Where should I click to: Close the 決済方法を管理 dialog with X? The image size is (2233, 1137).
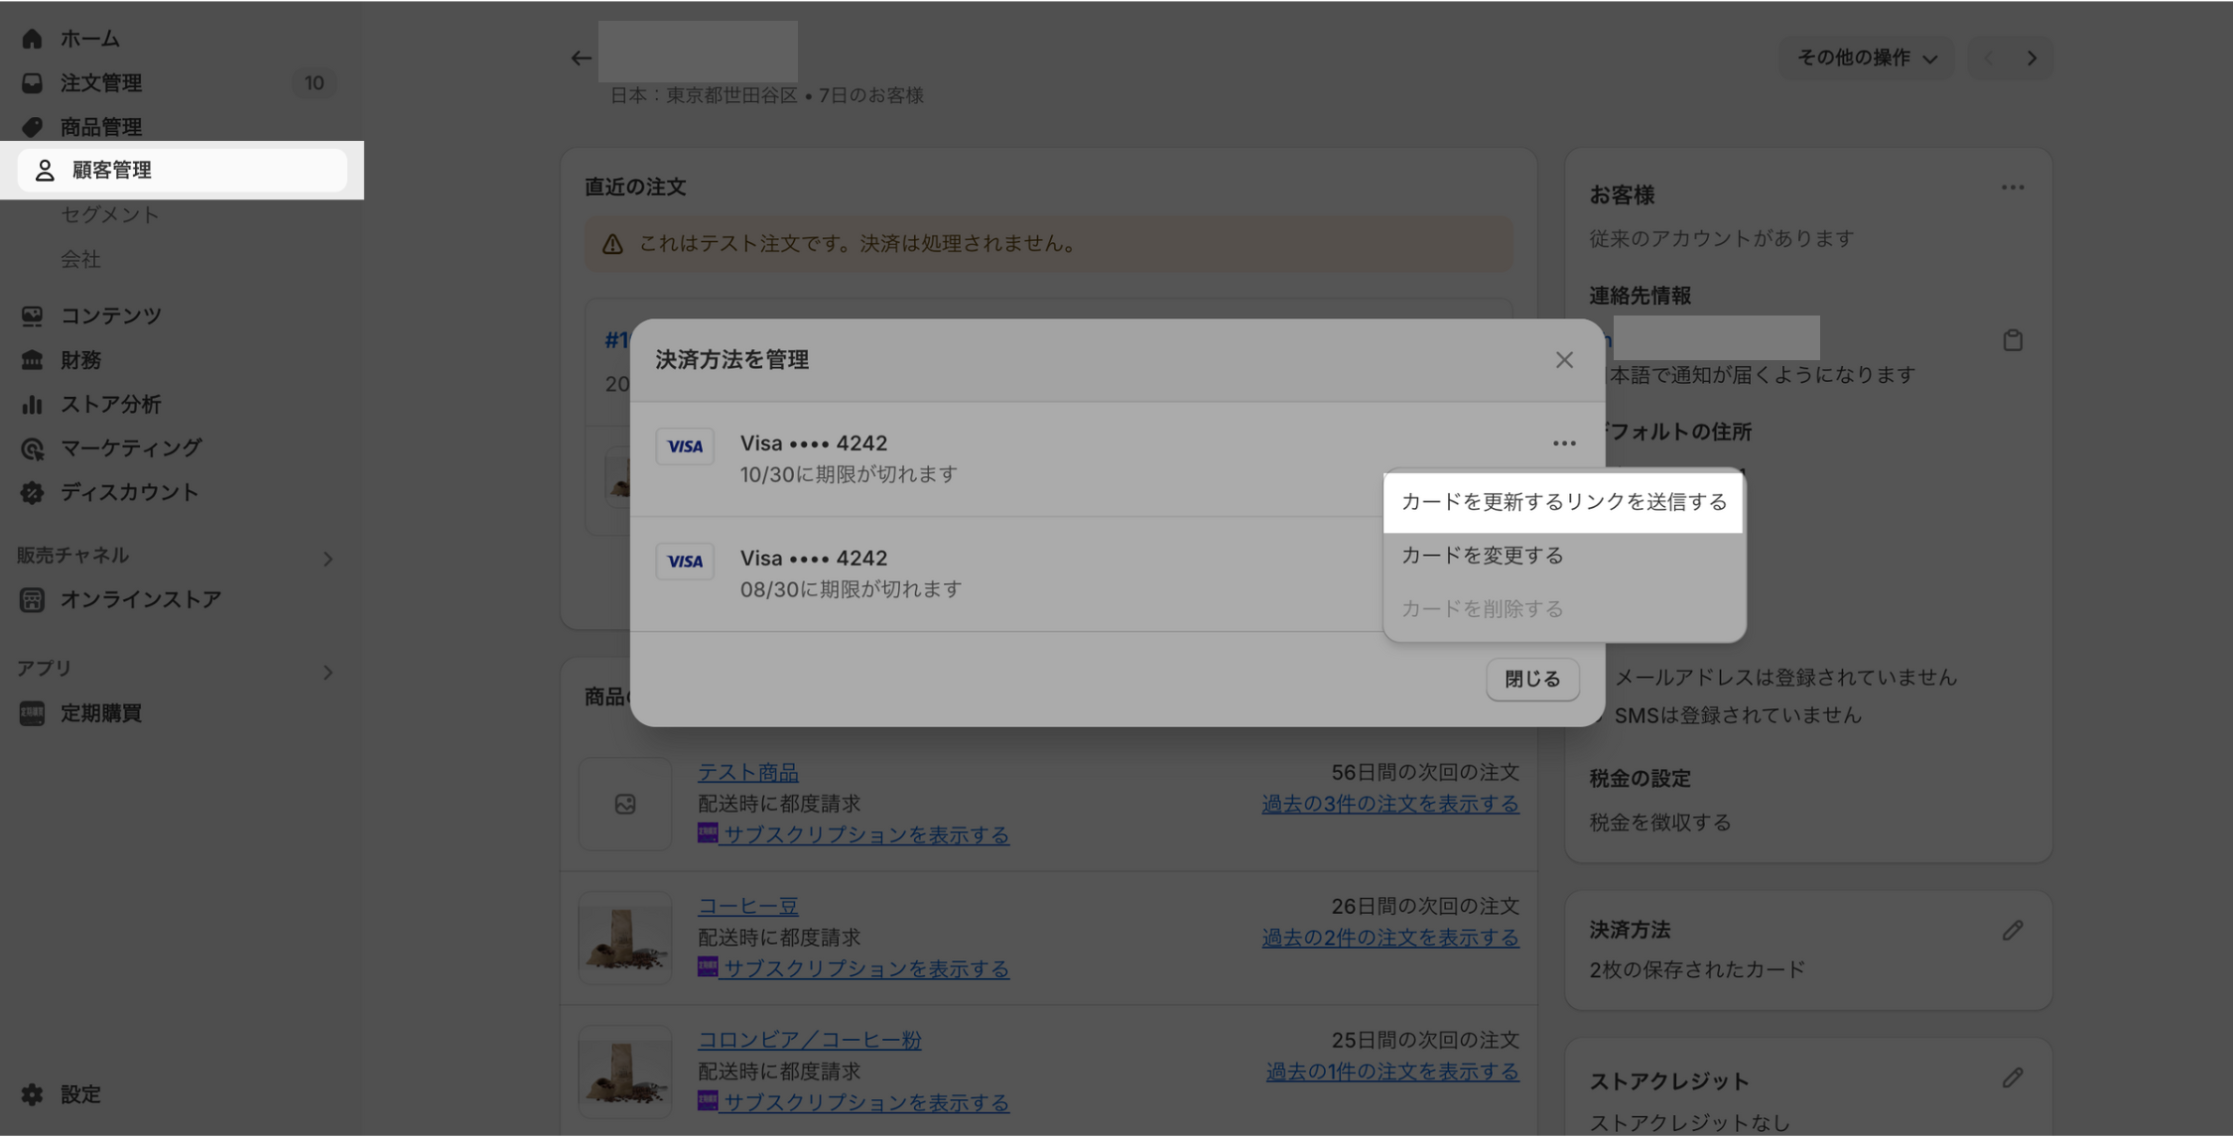click(x=1563, y=360)
